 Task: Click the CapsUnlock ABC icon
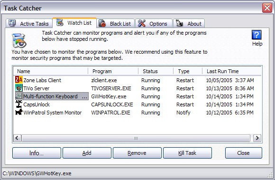click(19, 104)
